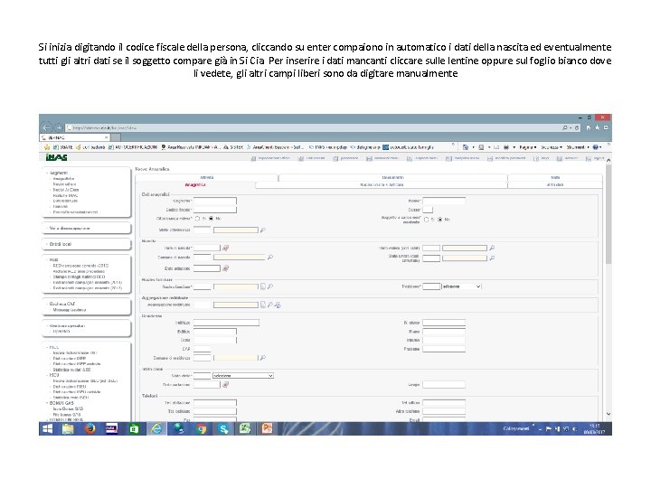This screenshot has height=488, width=651.
Task: Switch to the Anagrafica tab
Action: click(x=195, y=185)
